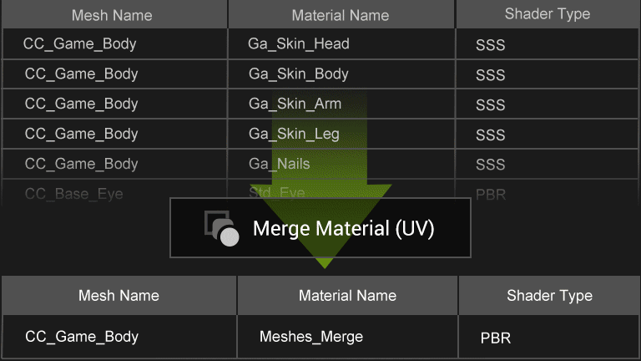Click bottom table Mesh Name header
This screenshot has height=361, width=641.
click(119, 295)
